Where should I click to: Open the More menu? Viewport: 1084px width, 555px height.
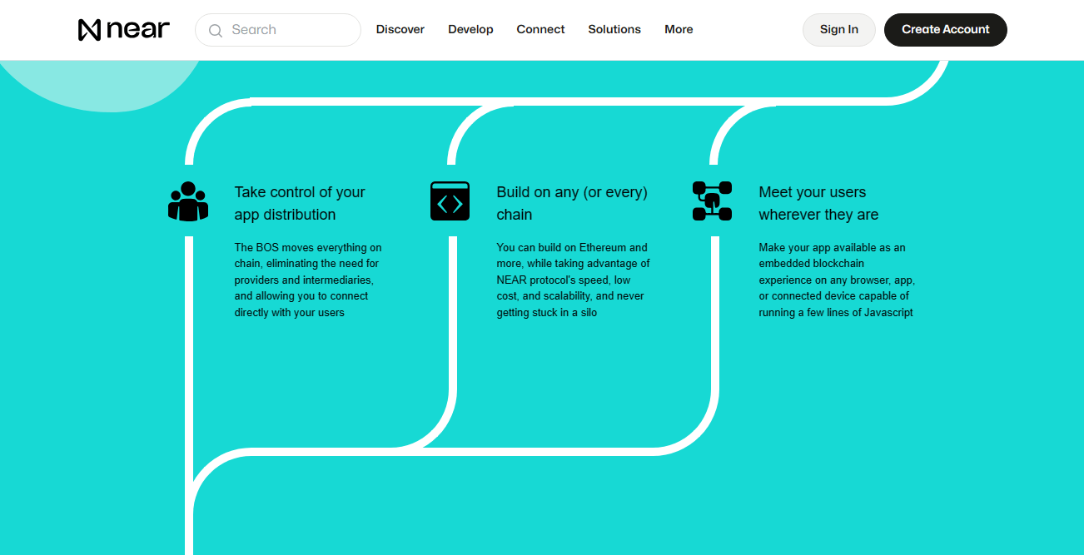[679, 29]
